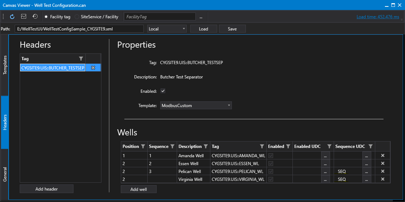Switch to the General side tab
Viewport: 405px width, 202px height.
click(x=5, y=174)
